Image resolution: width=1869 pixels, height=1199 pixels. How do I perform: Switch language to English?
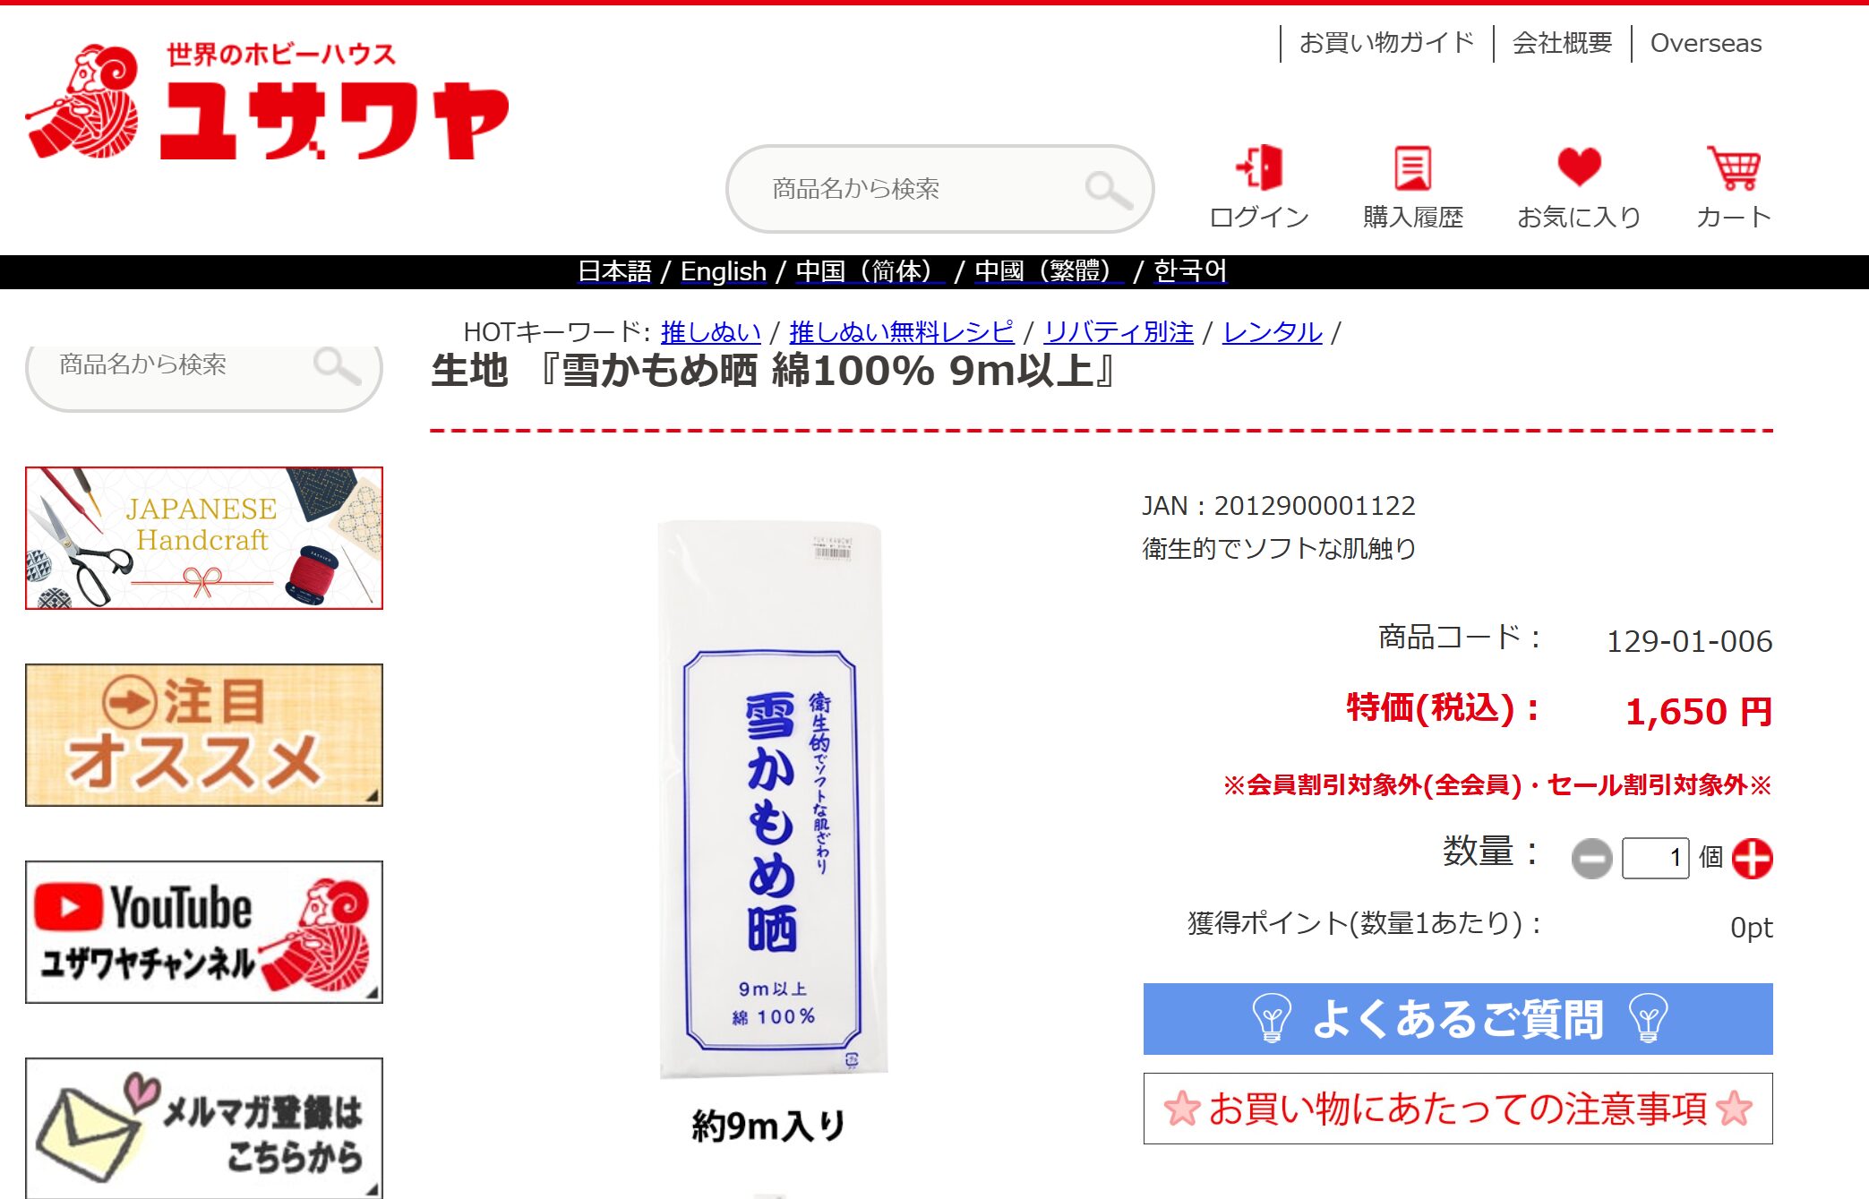click(723, 271)
